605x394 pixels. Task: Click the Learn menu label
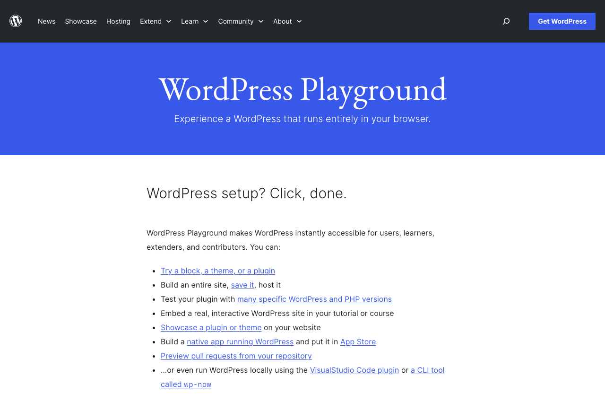[190, 21]
